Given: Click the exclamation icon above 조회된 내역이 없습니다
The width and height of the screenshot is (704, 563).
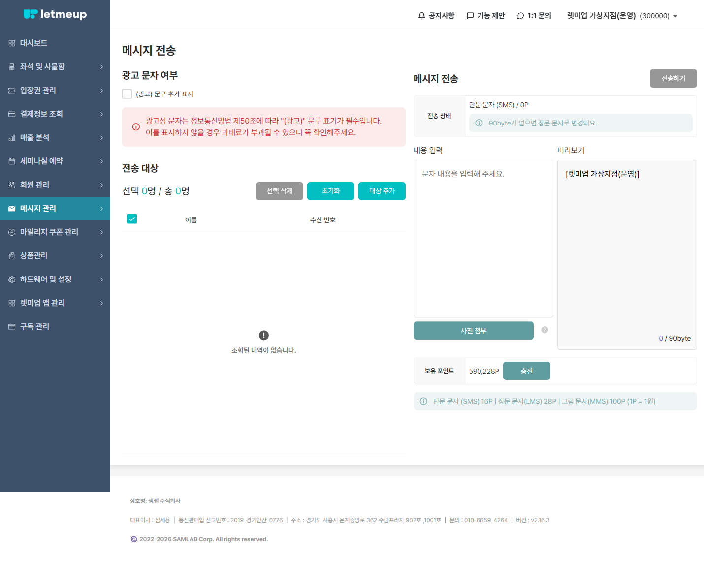Looking at the screenshot, I should click(264, 335).
